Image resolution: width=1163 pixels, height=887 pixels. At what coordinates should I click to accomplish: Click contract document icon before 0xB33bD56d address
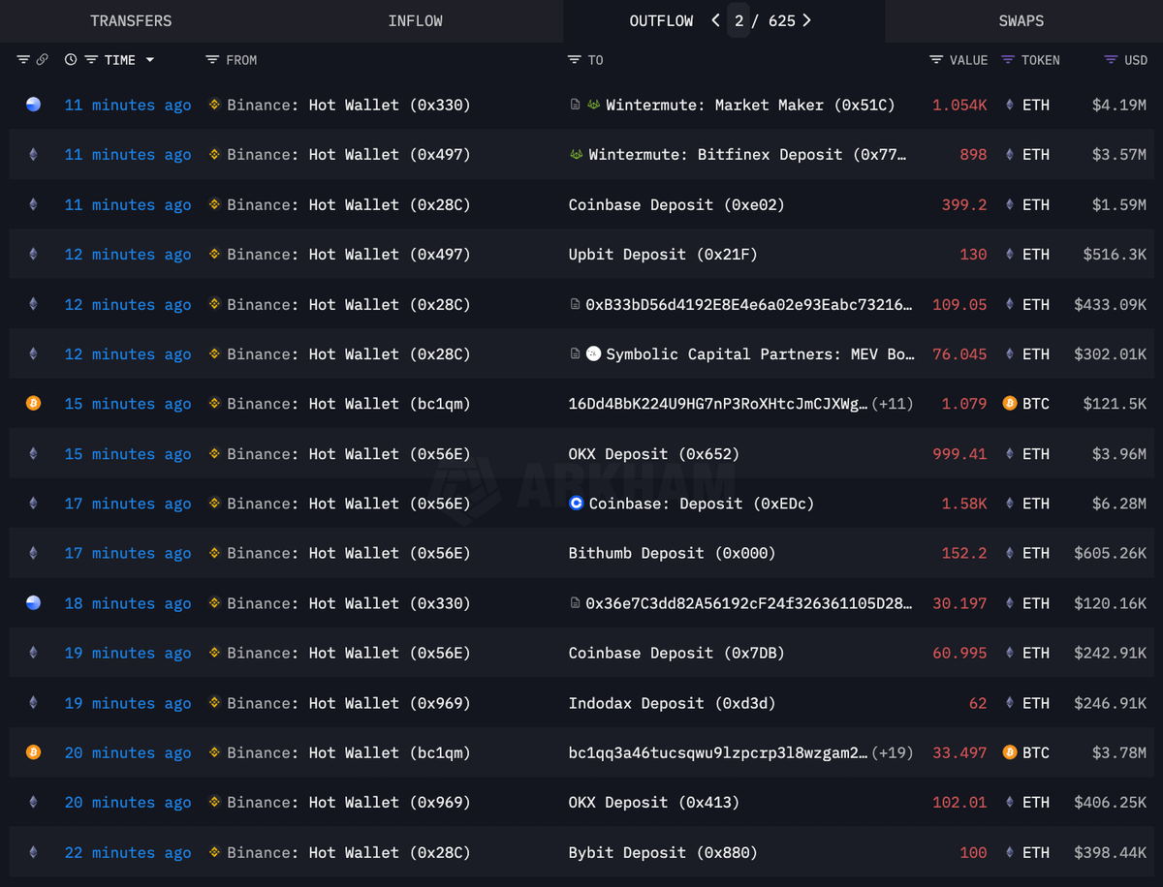click(x=576, y=304)
